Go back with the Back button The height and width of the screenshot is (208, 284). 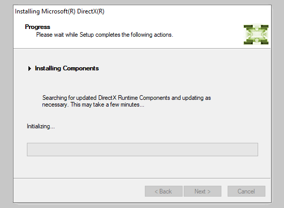click(x=163, y=191)
